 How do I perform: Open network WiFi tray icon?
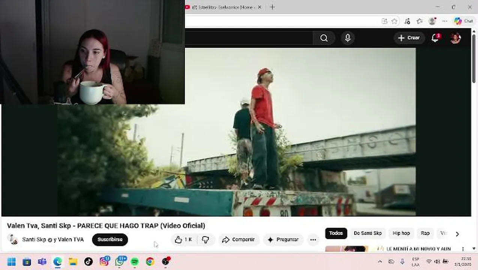tap(429, 262)
